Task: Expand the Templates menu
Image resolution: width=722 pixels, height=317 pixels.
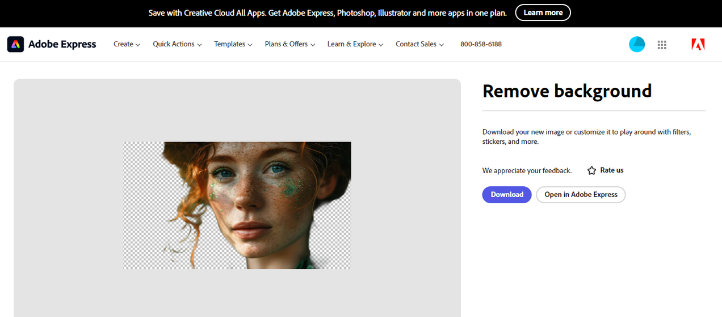Action: click(233, 44)
